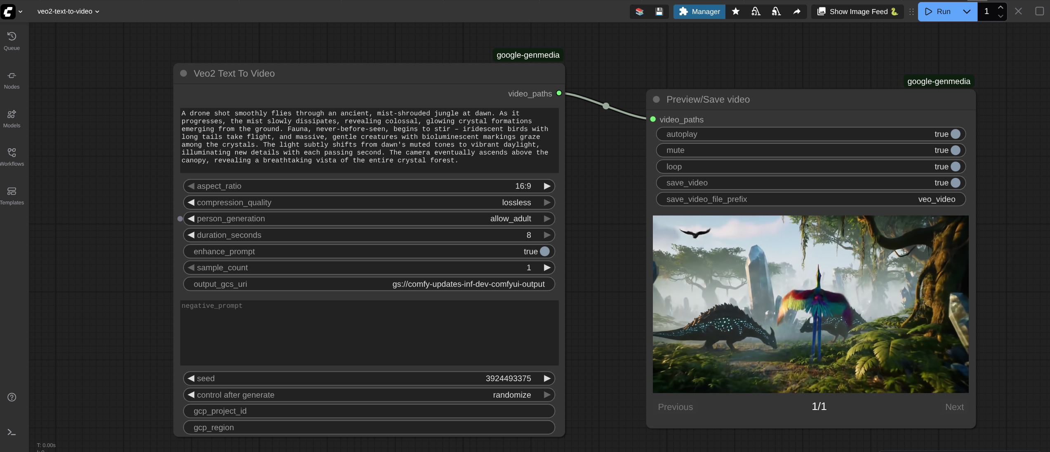Next aspect_ratio option right arrow
Viewport: 1050px width, 452px height.
(x=547, y=186)
